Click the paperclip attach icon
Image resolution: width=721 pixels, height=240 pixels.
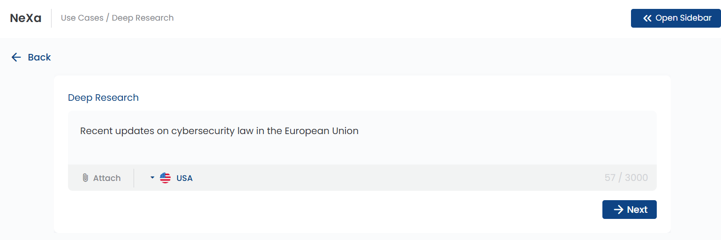85,178
